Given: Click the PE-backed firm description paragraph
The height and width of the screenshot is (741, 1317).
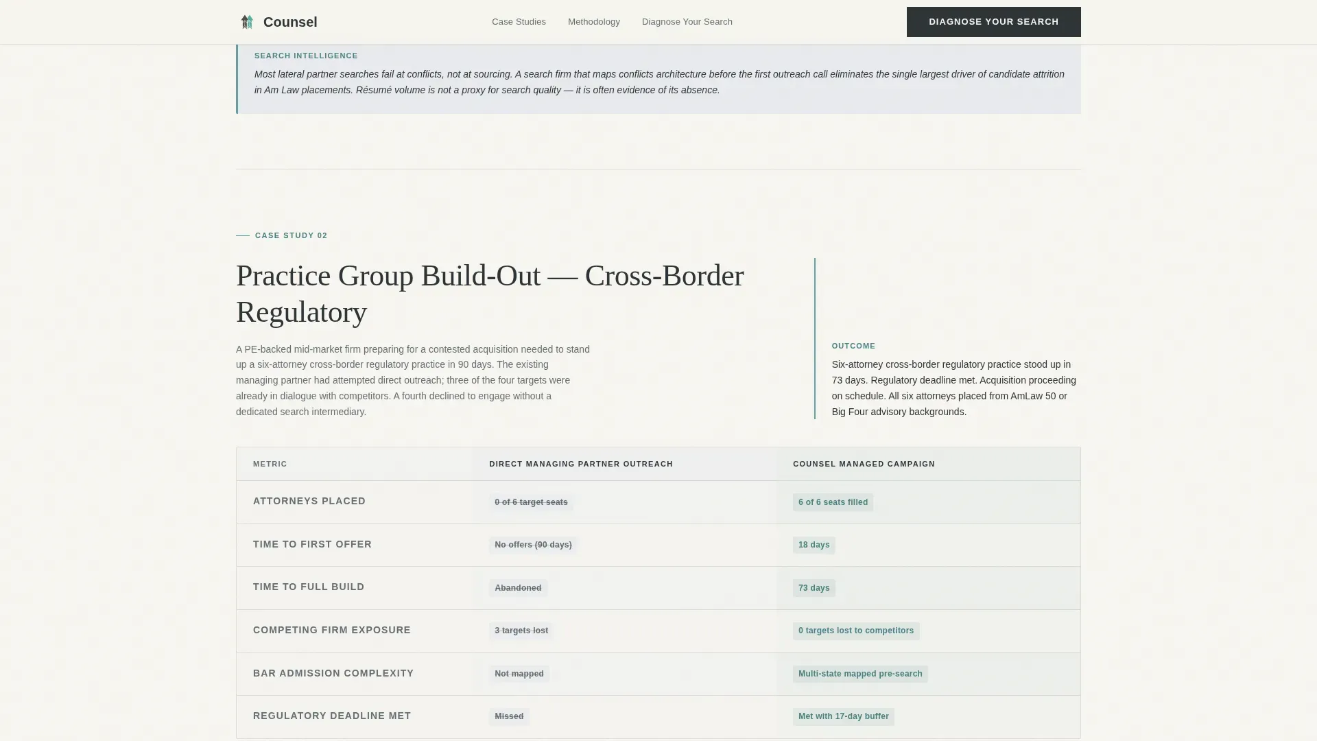Looking at the screenshot, I should [x=413, y=381].
